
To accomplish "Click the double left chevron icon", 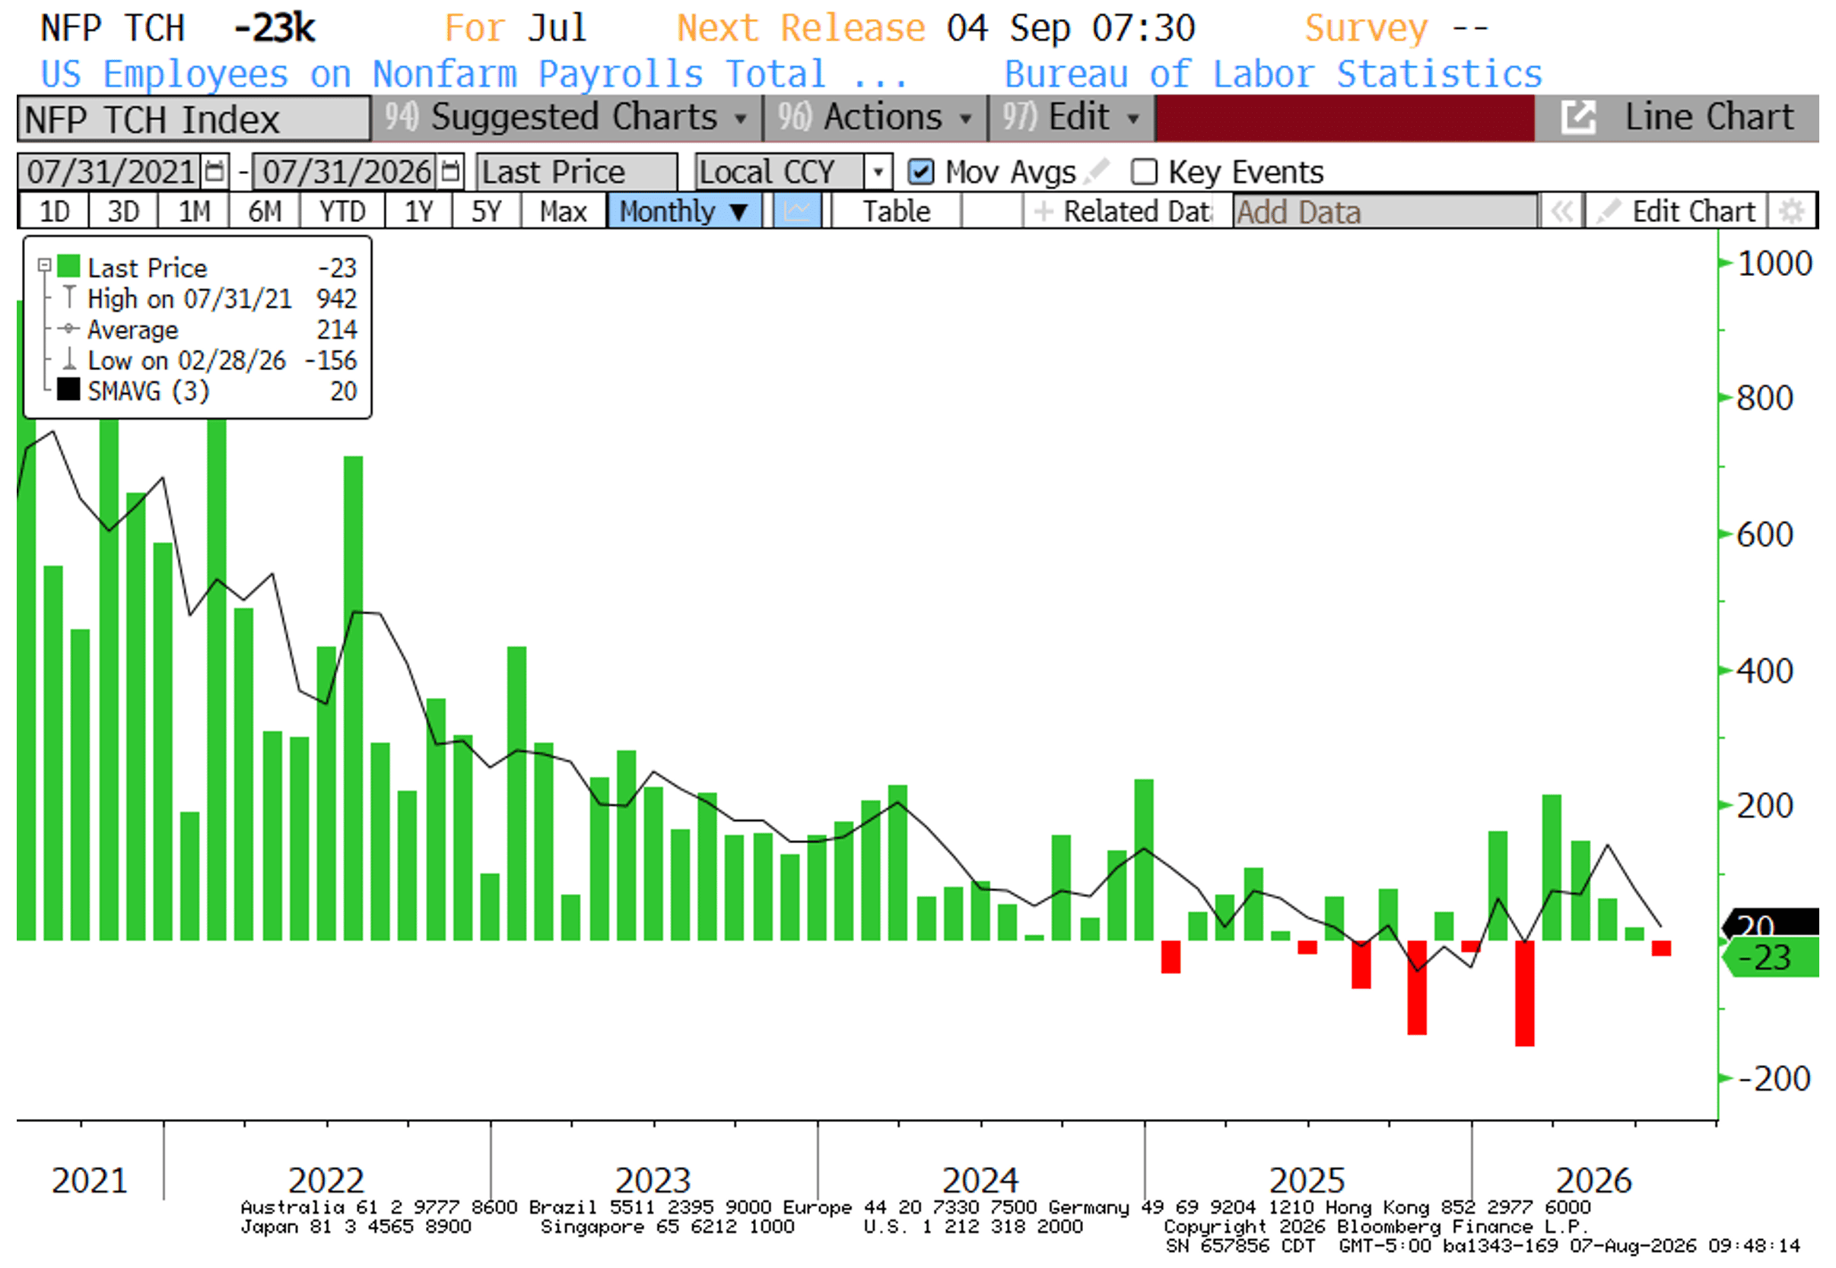I will pyautogui.click(x=1561, y=211).
